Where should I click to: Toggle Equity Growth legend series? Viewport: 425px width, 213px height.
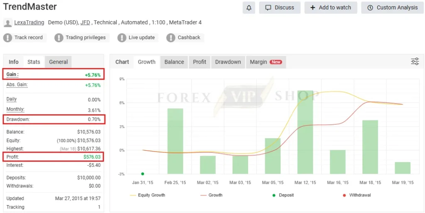[148, 195]
